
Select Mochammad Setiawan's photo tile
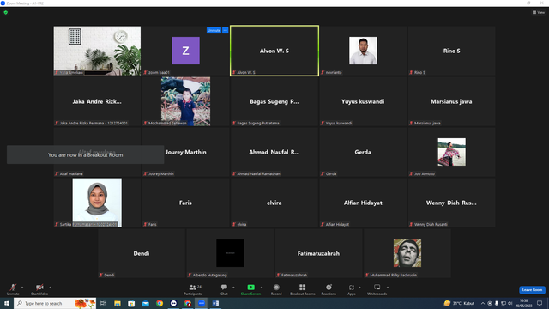185,101
